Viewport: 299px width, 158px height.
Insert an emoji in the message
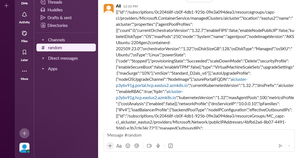pyautogui.click(x=128, y=146)
